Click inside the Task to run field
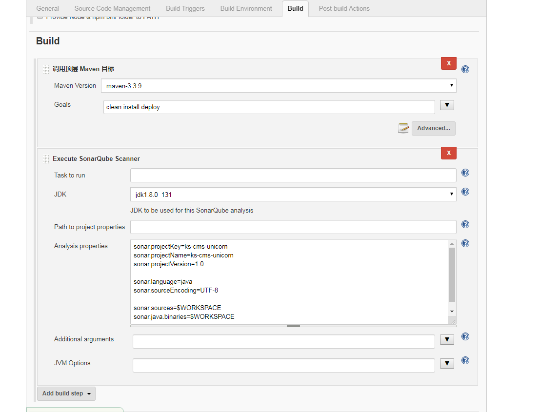 pos(293,175)
